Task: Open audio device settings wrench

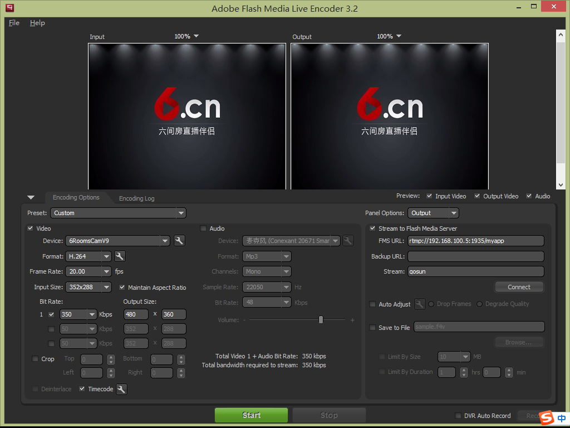Action: point(348,241)
